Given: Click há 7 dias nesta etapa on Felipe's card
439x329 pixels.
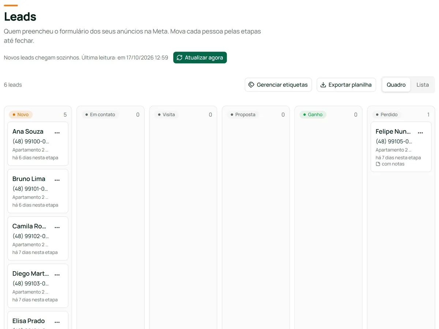Looking at the screenshot, I should point(398,158).
